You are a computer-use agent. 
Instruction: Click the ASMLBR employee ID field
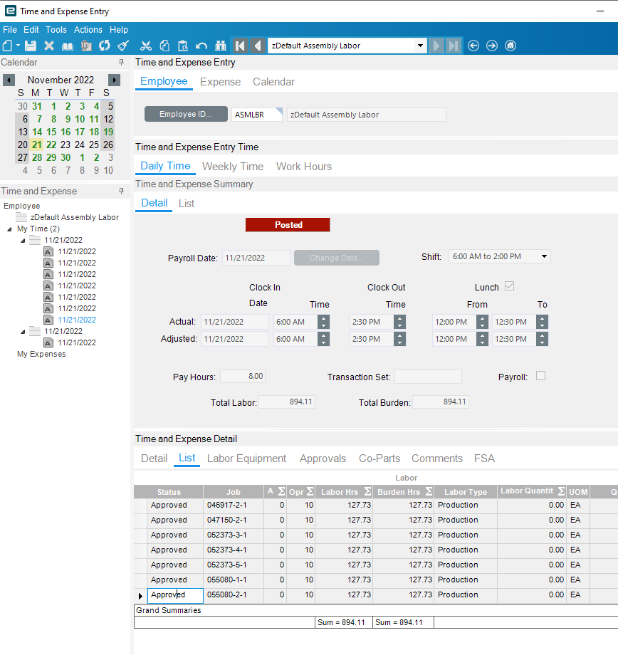tap(257, 115)
